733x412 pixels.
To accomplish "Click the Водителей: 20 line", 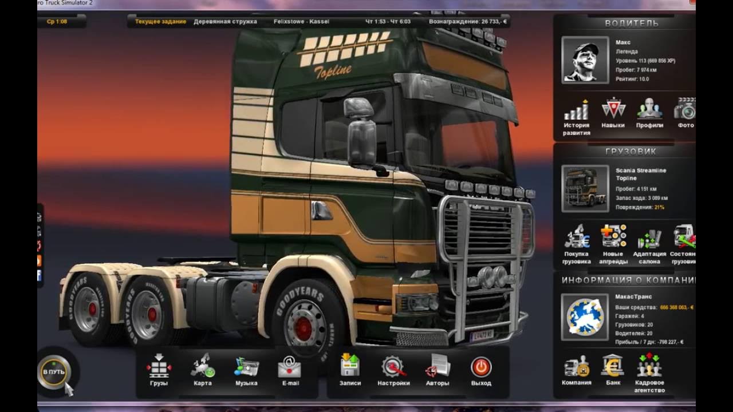I will coord(634,333).
